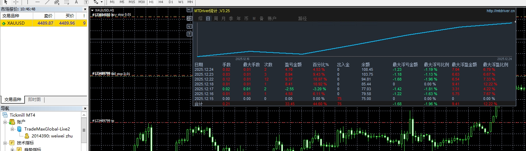Click the 卖价 column header
This screenshot has height=151, width=526.
[x=43, y=16]
